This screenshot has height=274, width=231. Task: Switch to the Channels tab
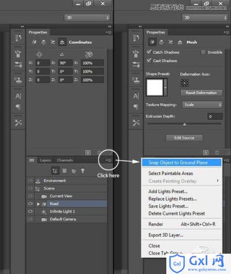(x=65, y=160)
